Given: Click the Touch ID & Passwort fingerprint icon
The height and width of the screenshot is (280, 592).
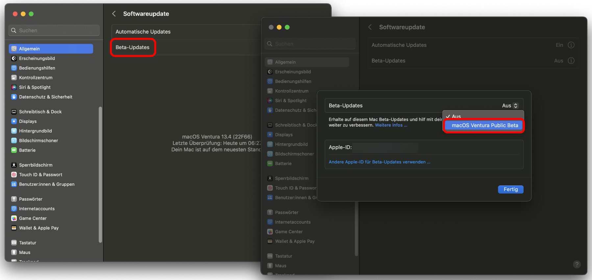Looking at the screenshot, I should (x=14, y=175).
